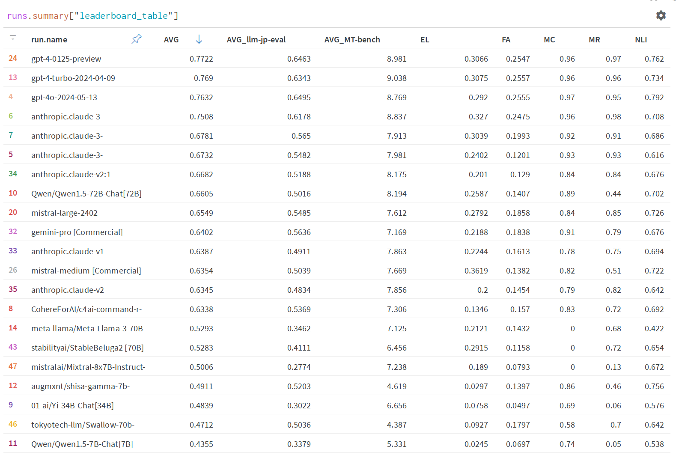Click the MR column header

click(594, 40)
